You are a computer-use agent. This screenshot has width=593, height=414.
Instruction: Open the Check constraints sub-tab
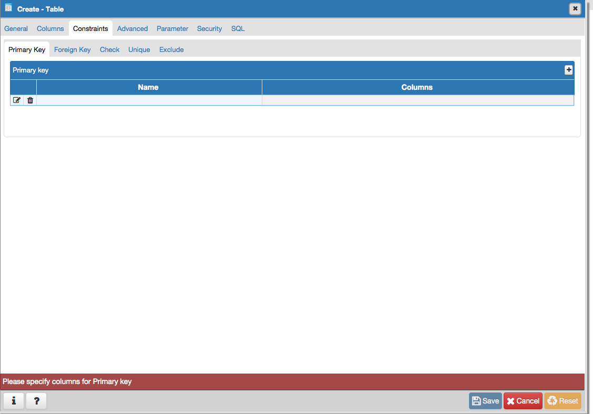coord(110,49)
